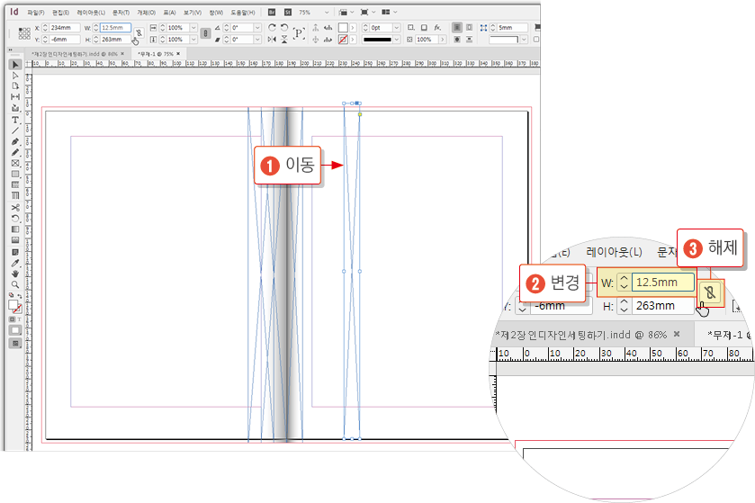755x503 pixels.
Task: Set formatting affects text (T)
Action: tap(19, 319)
